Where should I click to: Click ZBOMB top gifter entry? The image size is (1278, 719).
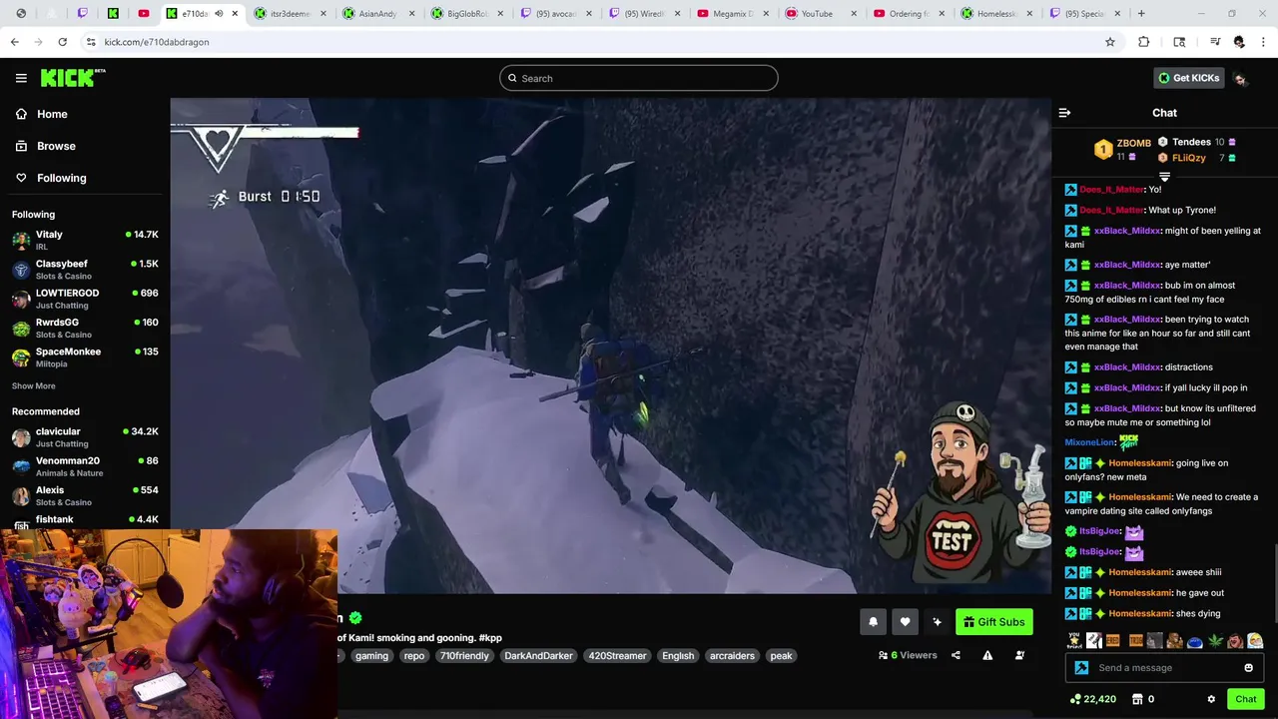(x=1123, y=150)
